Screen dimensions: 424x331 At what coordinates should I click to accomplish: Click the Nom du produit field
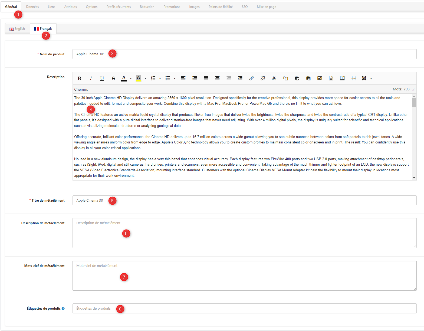(244, 54)
